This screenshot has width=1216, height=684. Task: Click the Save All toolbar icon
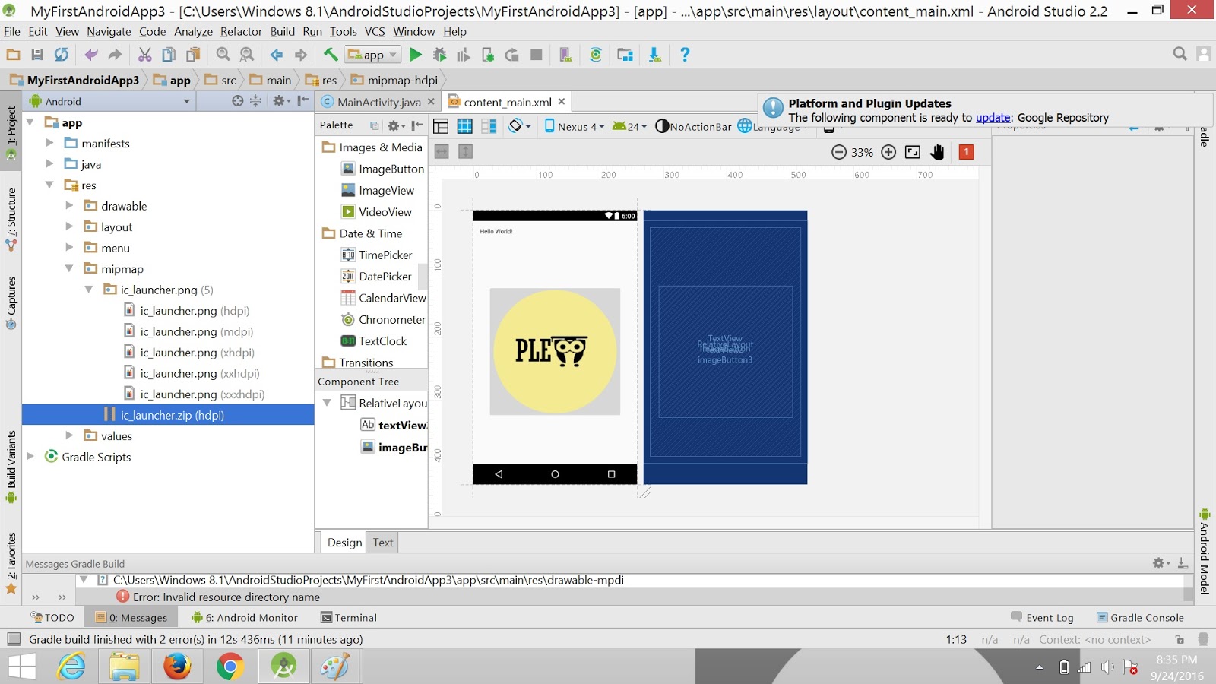(x=37, y=55)
